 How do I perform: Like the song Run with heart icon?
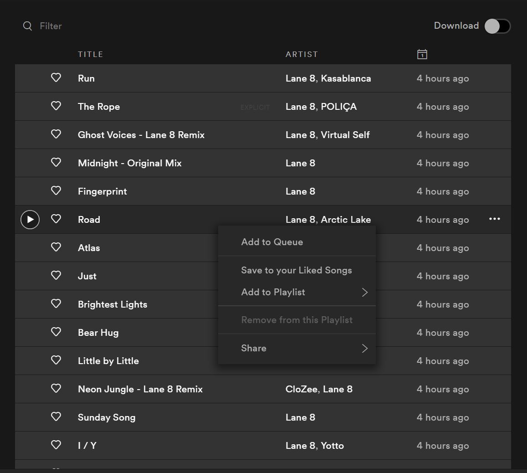click(x=56, y=77)
